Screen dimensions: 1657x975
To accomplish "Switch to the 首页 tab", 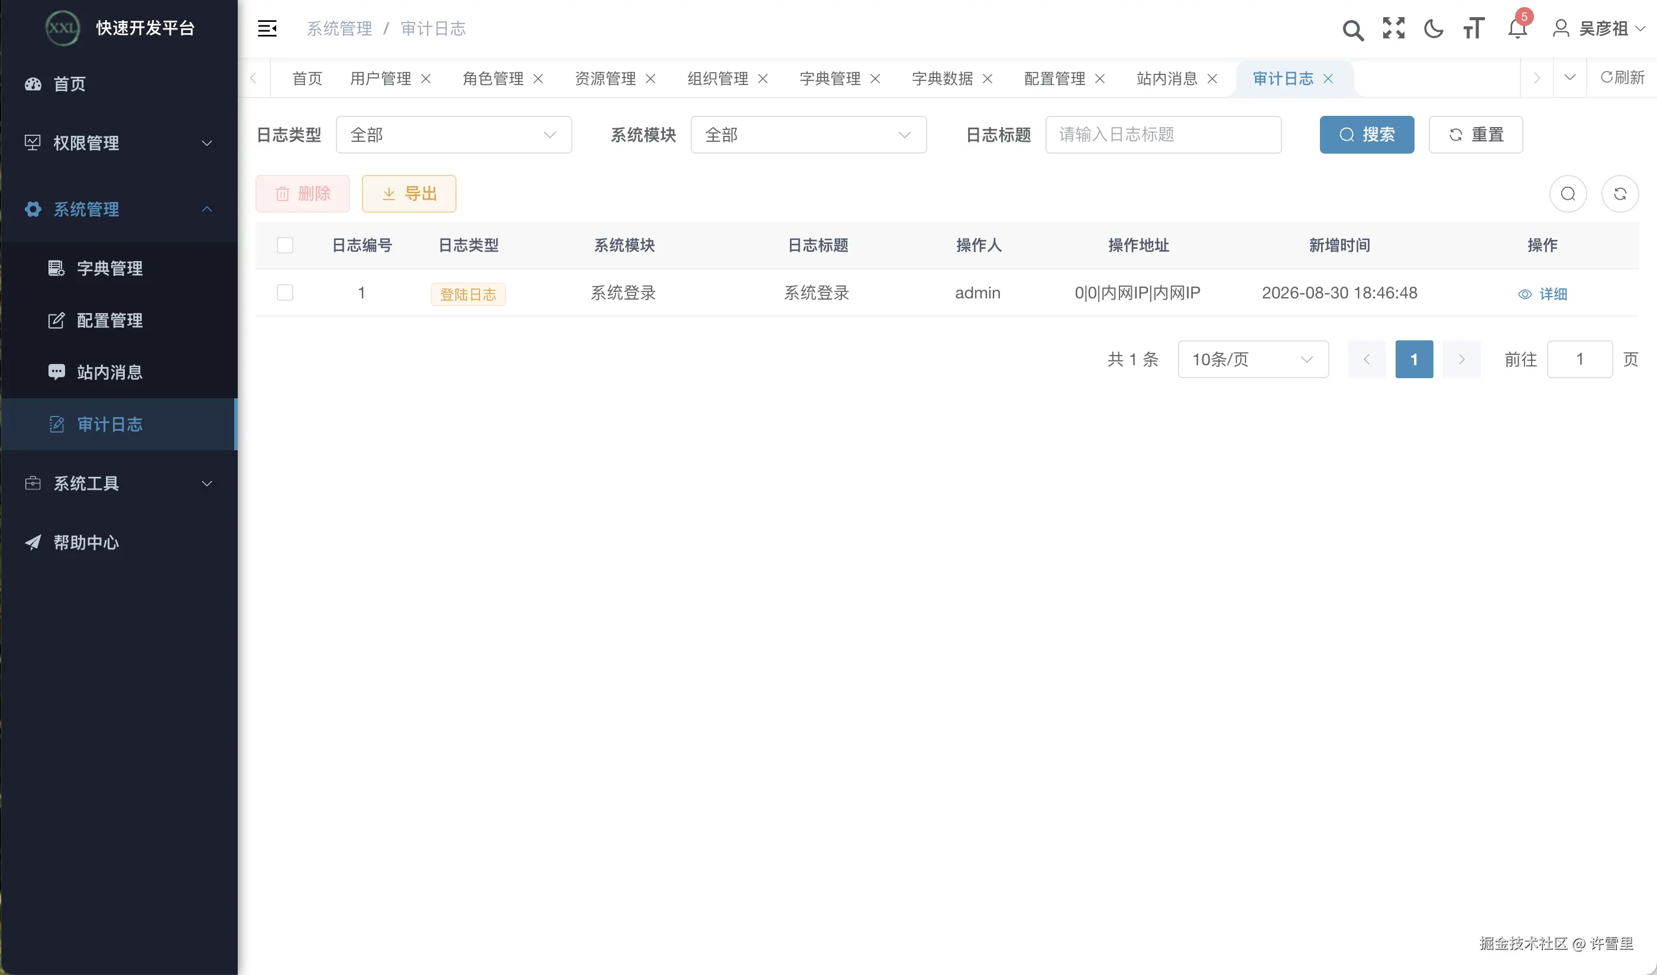I will click(307, 79).
